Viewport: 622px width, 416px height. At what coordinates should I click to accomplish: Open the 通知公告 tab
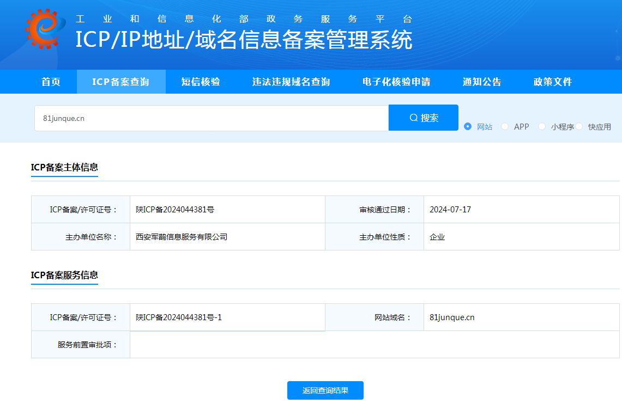(482, 82)
